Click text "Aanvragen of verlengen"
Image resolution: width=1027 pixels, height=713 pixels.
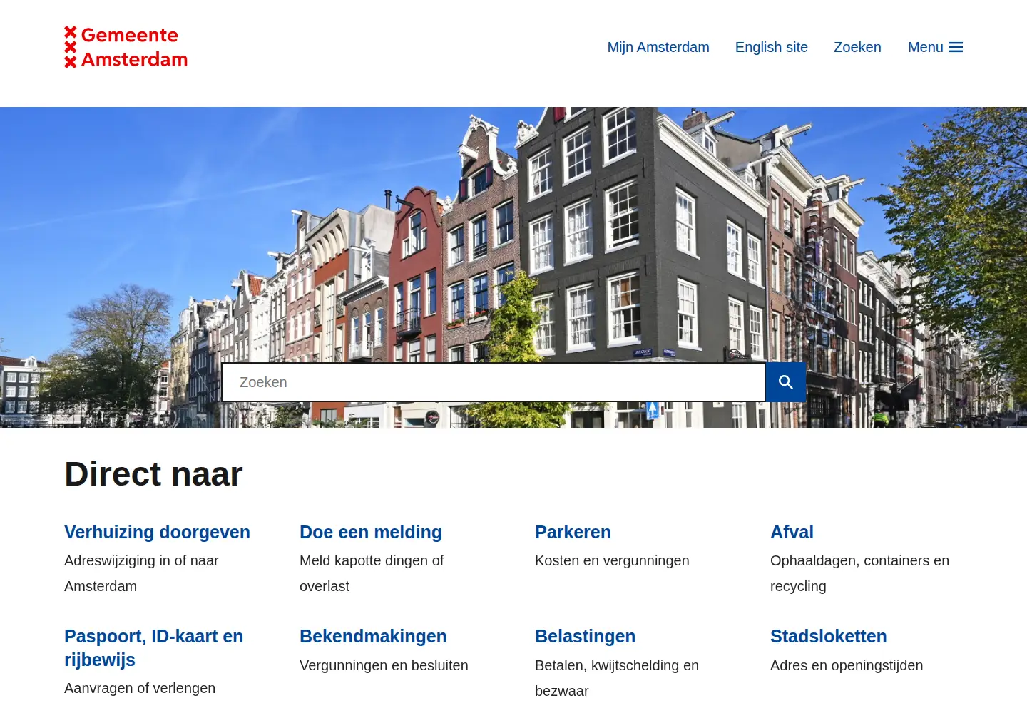click(x=140, y=688)
